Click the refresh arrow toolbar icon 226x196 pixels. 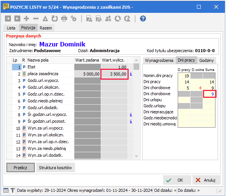[x=55, y=19]
